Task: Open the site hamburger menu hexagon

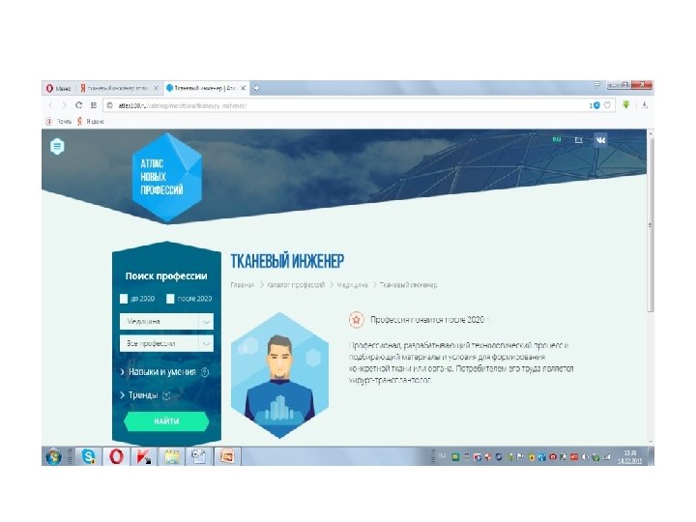Action: click(57, 146)
